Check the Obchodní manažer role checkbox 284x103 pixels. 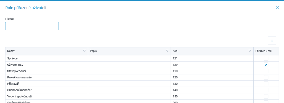266,90
